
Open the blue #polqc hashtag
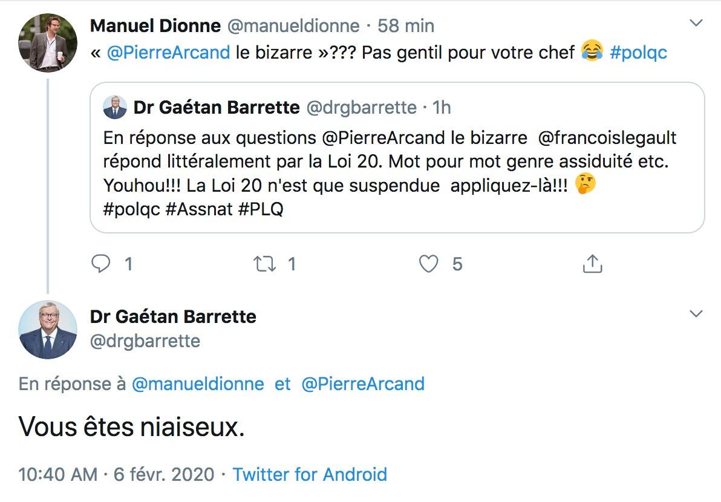(x=638, y=52)
